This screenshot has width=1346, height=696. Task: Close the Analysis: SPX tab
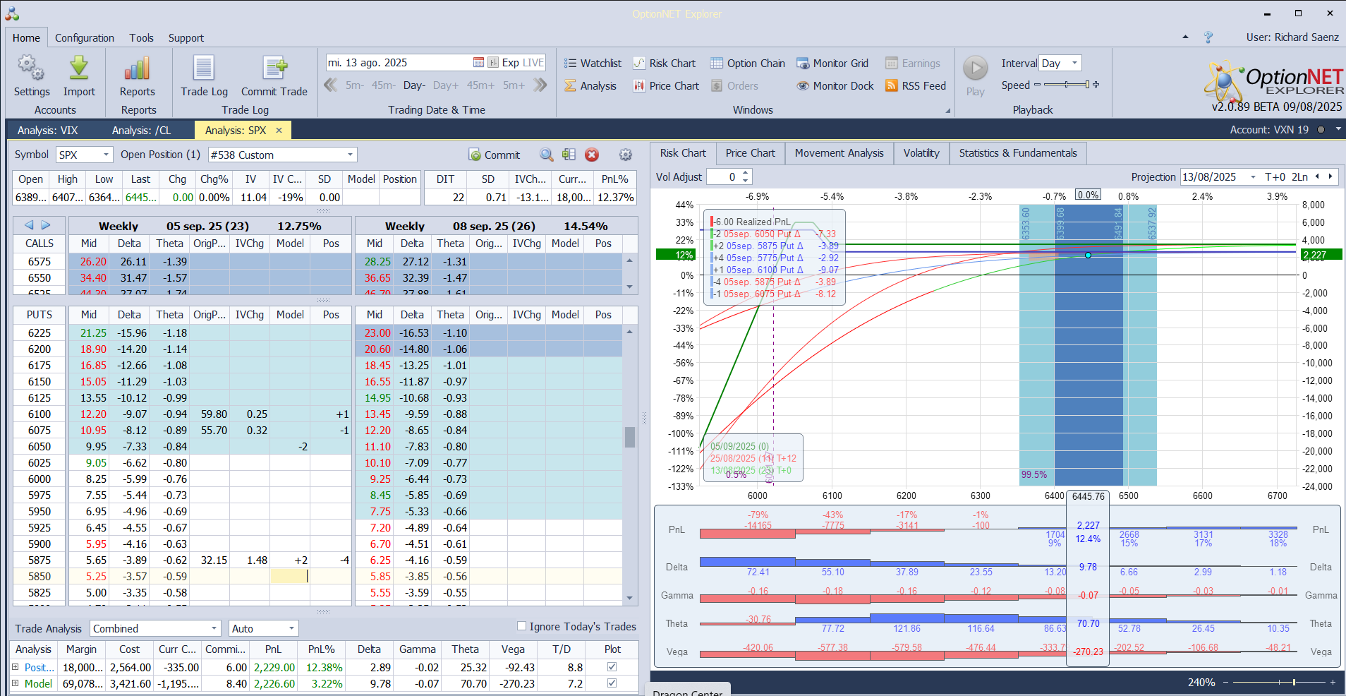point(279,130)
